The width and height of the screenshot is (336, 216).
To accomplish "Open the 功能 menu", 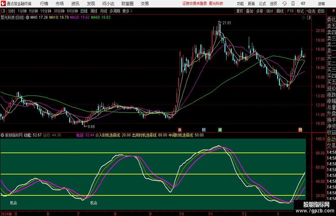I will 240,4.
